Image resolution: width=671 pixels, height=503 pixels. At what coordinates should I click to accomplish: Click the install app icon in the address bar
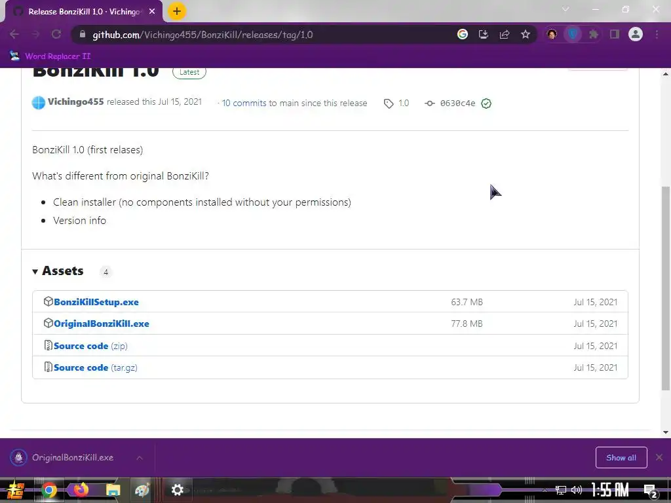pyautogui.click(x=484, y=34)
